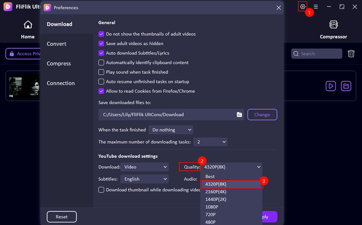362x225 pixels.
Task: Toggle Do not show thumbnails of adult videos
Action: [x=101, y=34]
